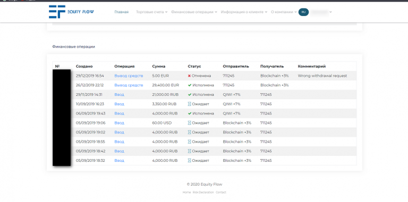Click green check icon for 29,400.00 EUR
Image resolution: width=408 pixels, height=202 pixels.
[190, 85]
